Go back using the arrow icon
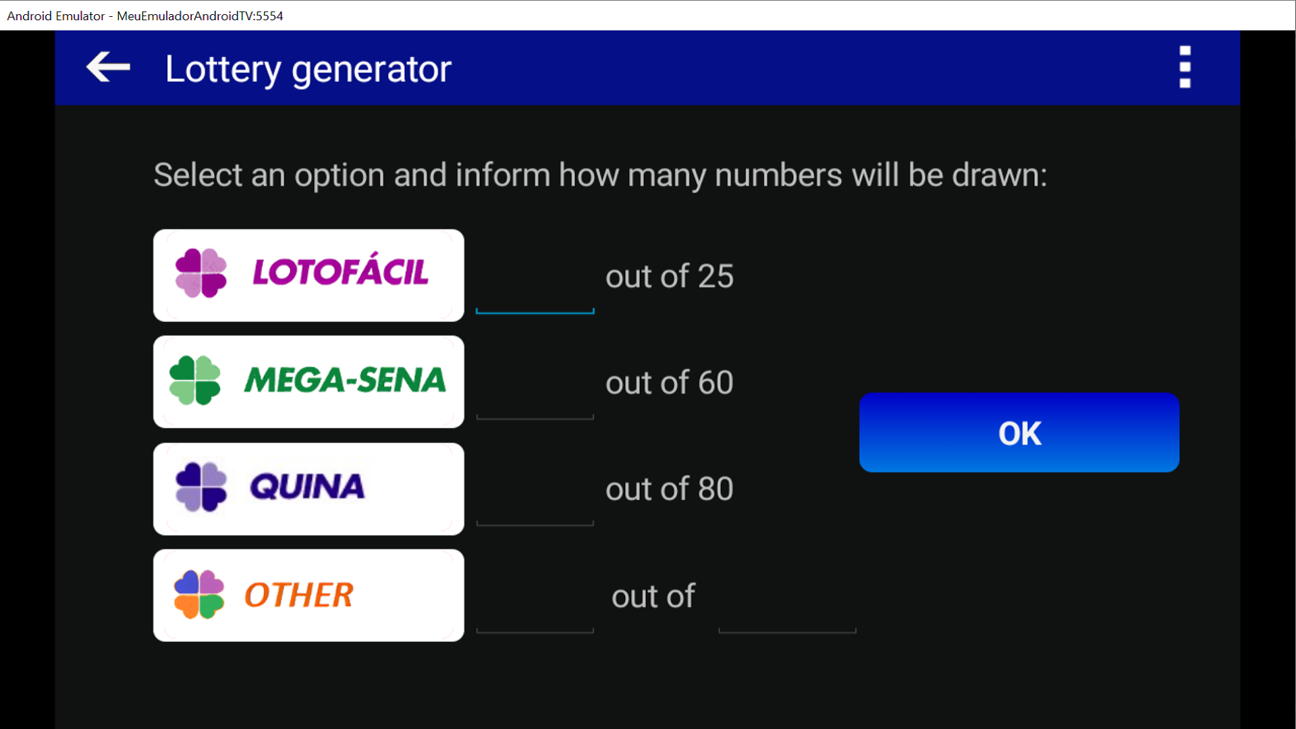1296x729 pixels. pos(108,67)
